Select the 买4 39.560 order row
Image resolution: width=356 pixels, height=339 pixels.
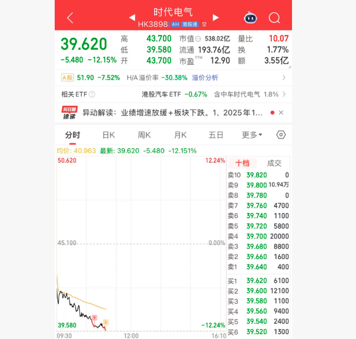coord(258,311)
